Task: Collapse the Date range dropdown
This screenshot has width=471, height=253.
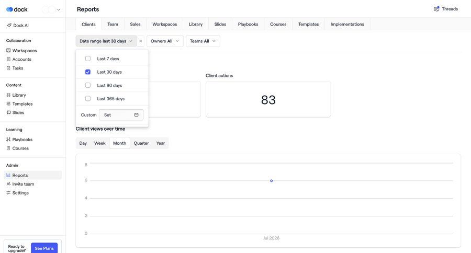Action: tap(106, 41)
